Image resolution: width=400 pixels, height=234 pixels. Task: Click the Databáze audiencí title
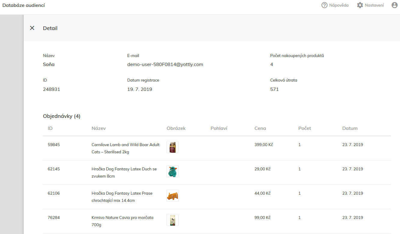pyautogui.click(x=24, y=5)
